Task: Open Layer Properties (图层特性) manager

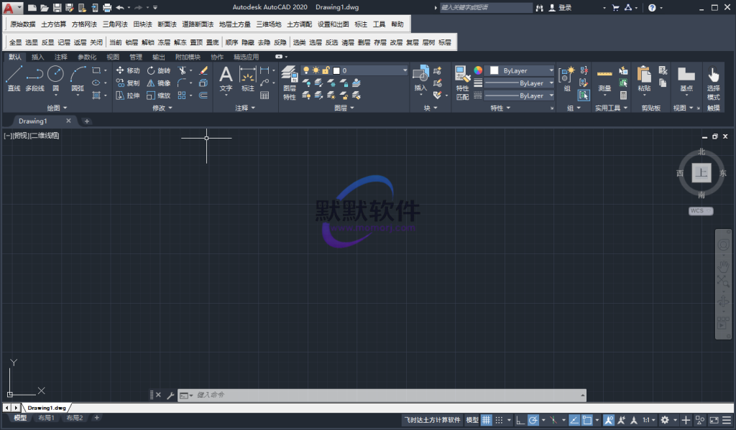Action: point(289,82)
